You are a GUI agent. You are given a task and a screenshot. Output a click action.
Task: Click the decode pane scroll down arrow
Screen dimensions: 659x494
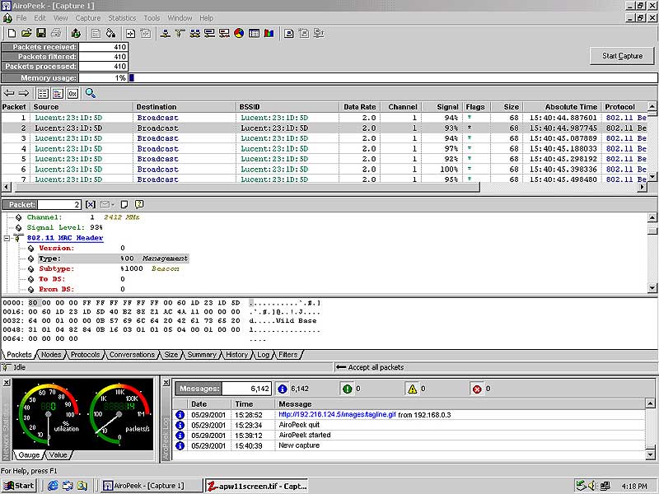click(x=652, y=288)
